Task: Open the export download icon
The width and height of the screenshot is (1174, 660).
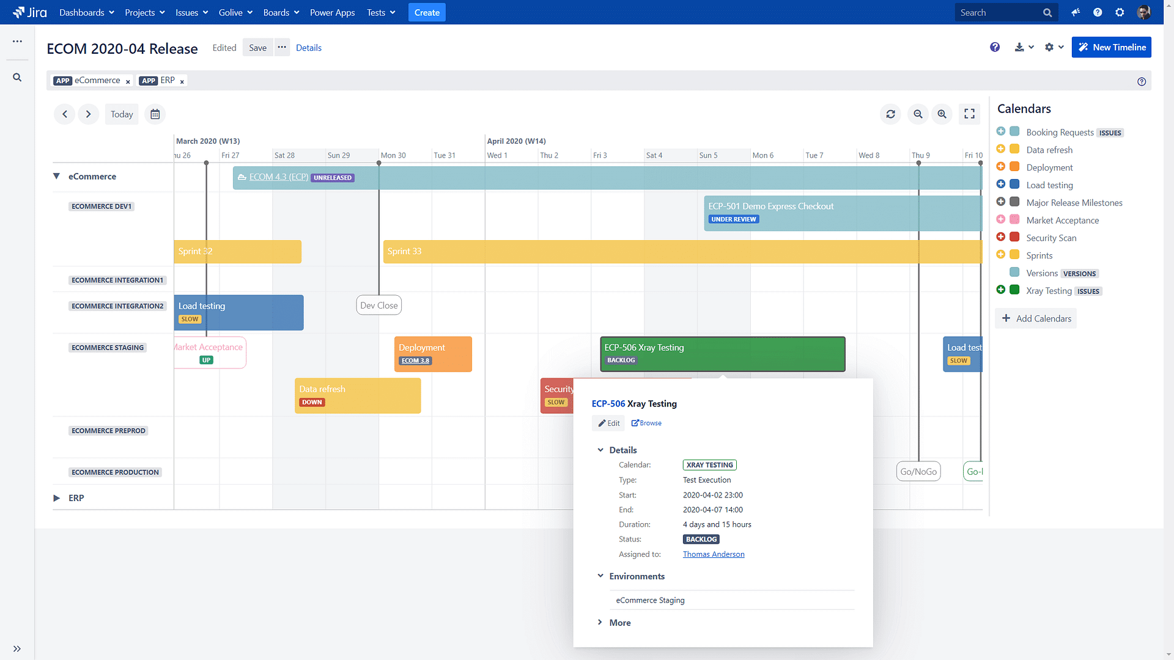Action: 1020,47
